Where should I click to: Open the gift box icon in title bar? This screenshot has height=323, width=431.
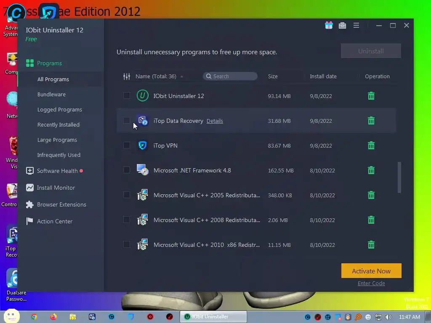click(x=329, y=25)
